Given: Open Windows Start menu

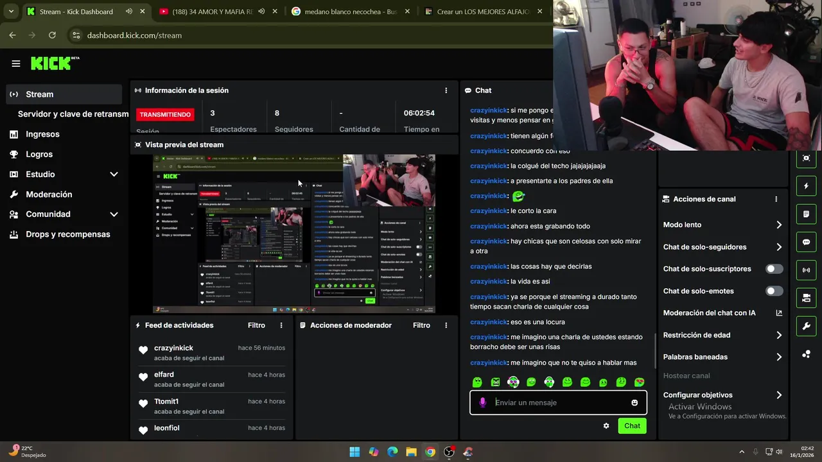Looking at the screenshot, I should [354, 452].
